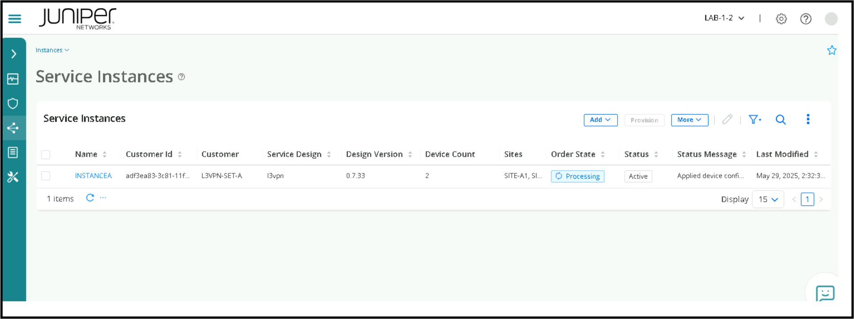Expand the More dropdown button
This screenshot has height=319, width=854.
[689, 120]
